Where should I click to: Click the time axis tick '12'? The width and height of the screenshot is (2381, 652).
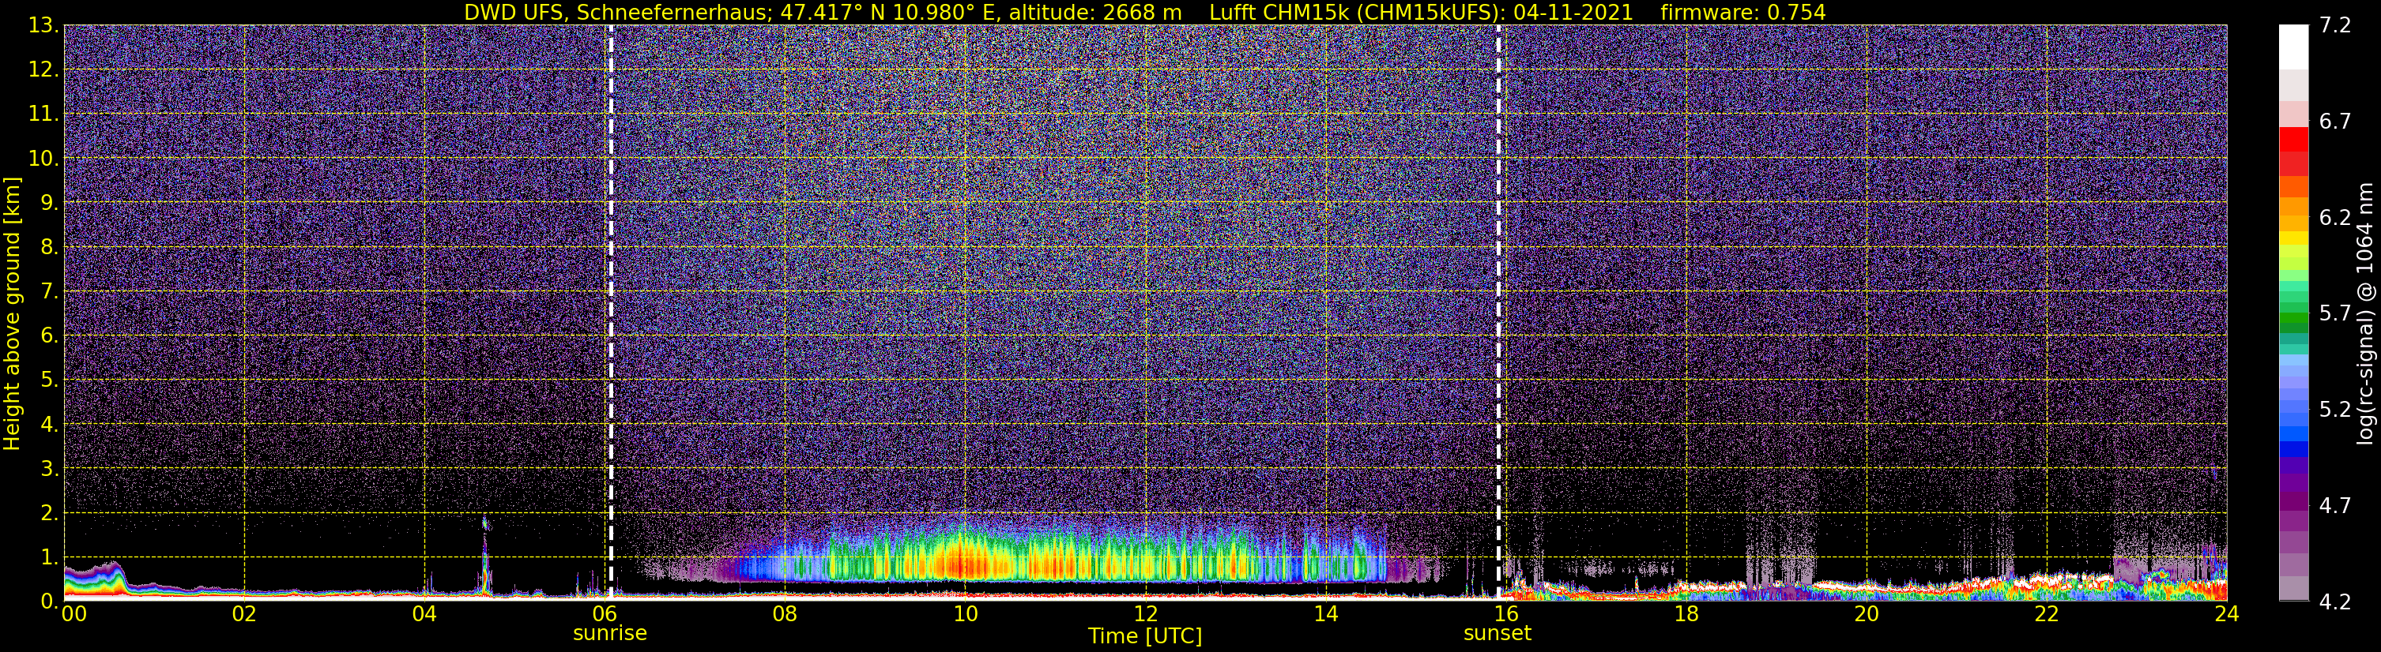click(x=1145, y=614)
